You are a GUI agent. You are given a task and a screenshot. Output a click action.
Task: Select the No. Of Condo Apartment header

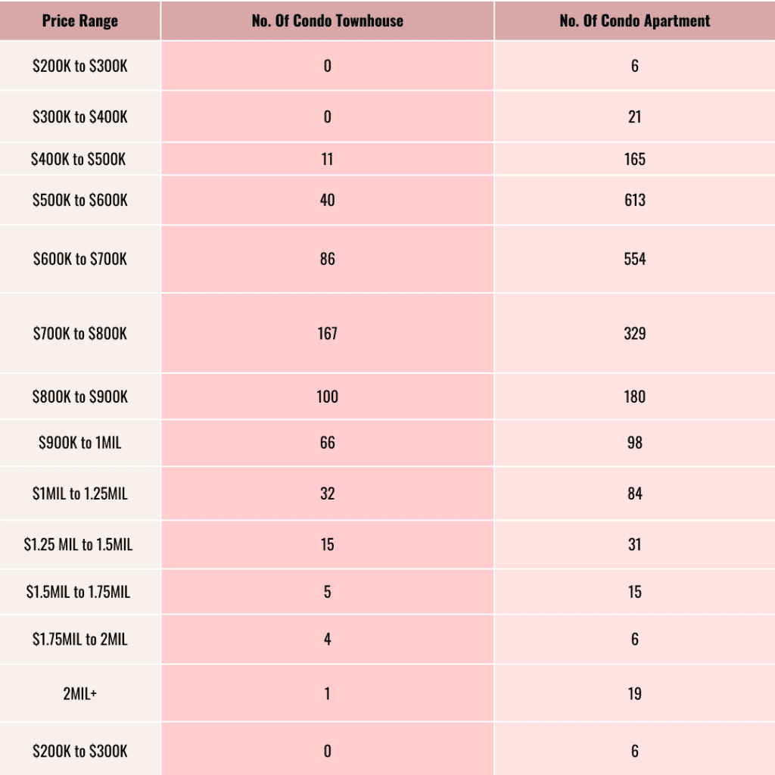(x=635, y=20)
